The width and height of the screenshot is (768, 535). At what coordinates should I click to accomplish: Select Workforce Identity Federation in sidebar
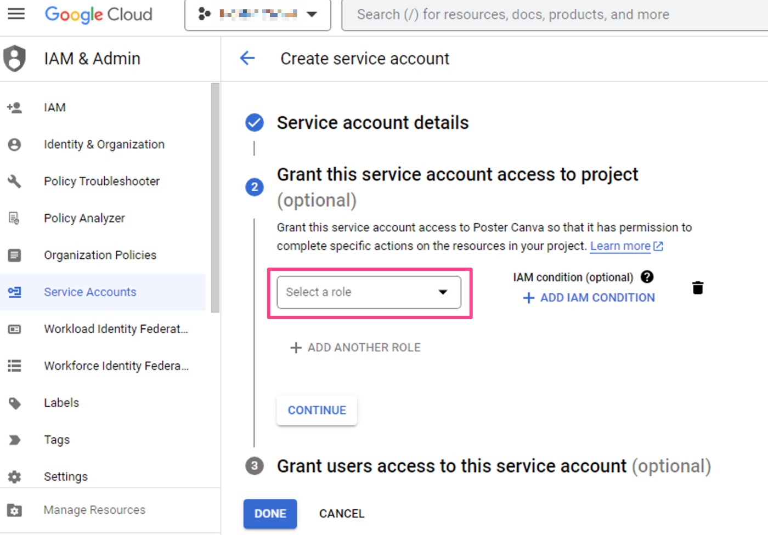tap(116, 366)
